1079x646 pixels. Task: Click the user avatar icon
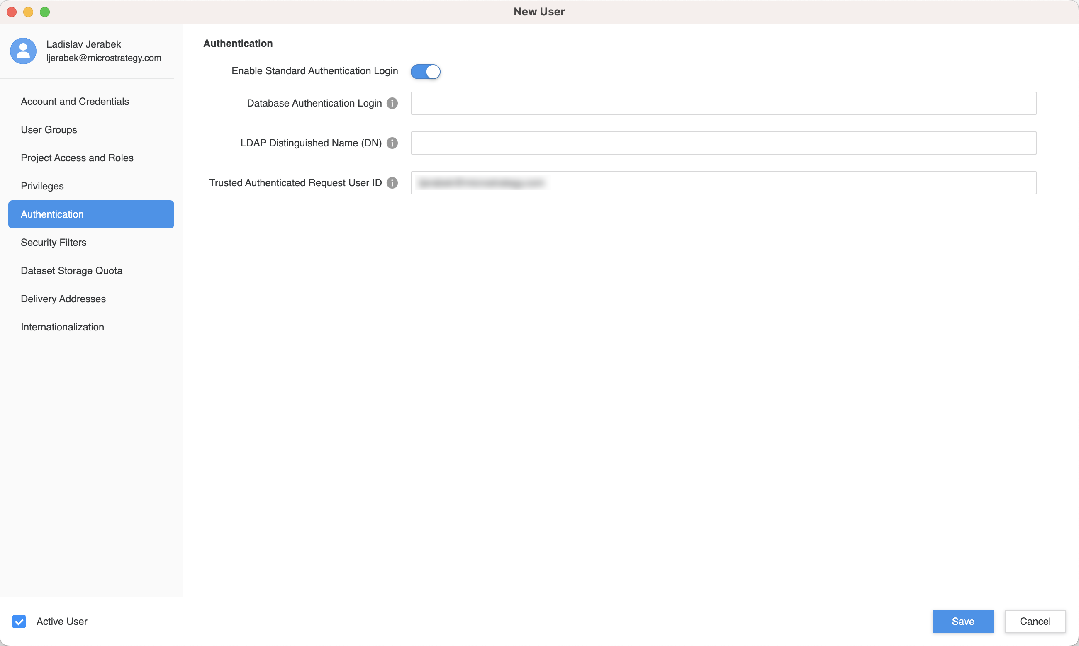pos(23,51)
